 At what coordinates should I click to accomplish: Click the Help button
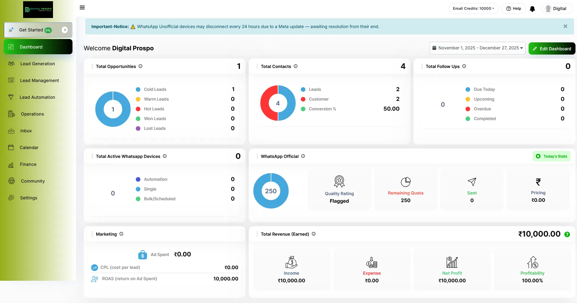click(514, 9)
